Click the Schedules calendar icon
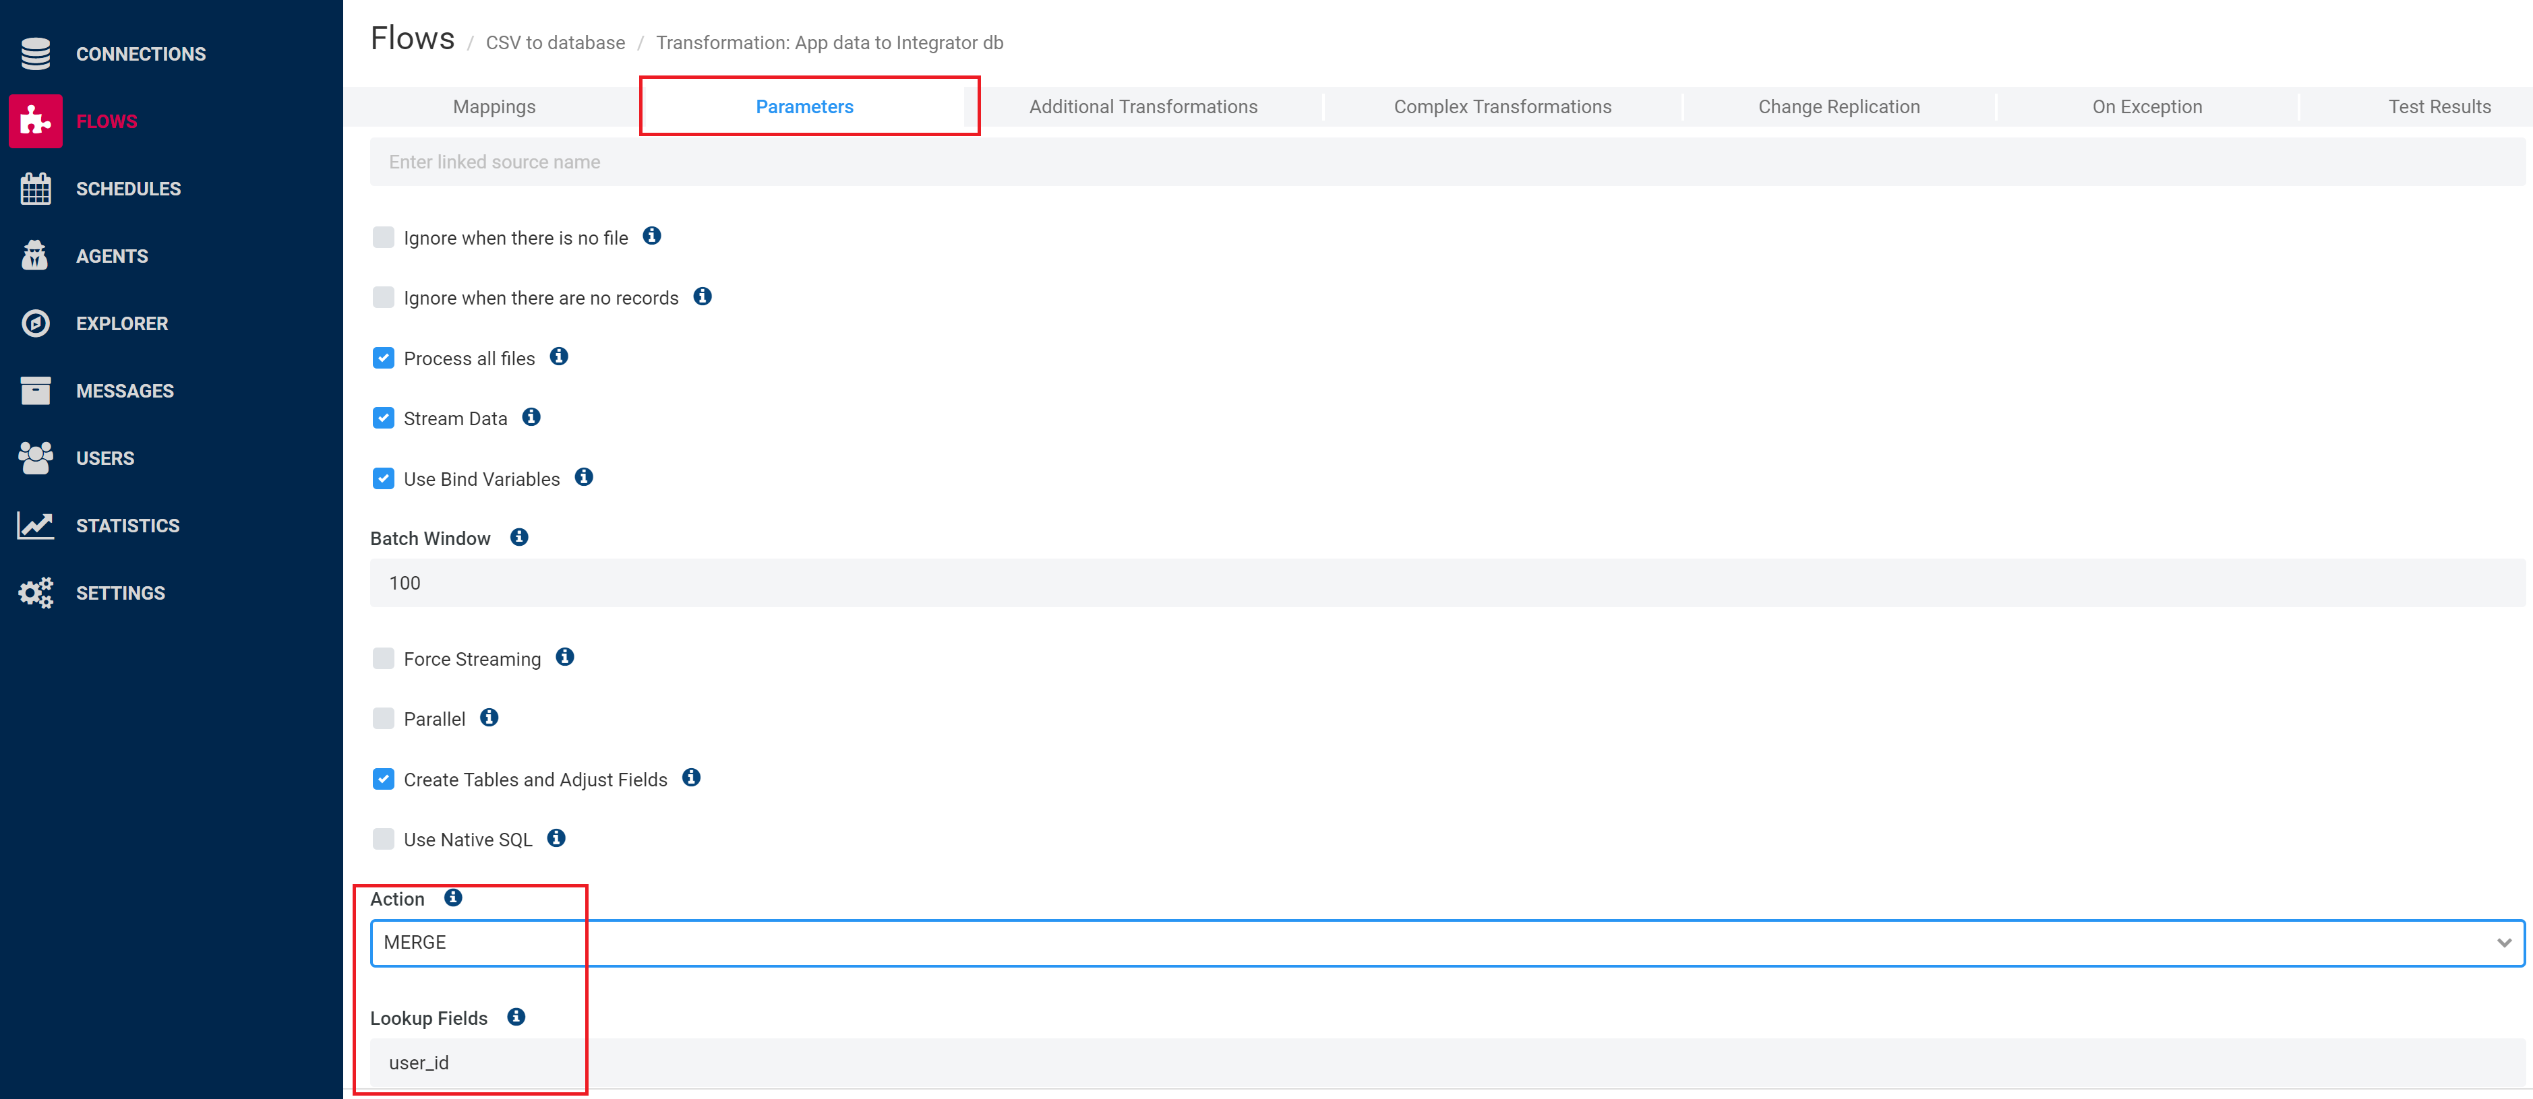 pyautogui.click(x=36, y=189)
